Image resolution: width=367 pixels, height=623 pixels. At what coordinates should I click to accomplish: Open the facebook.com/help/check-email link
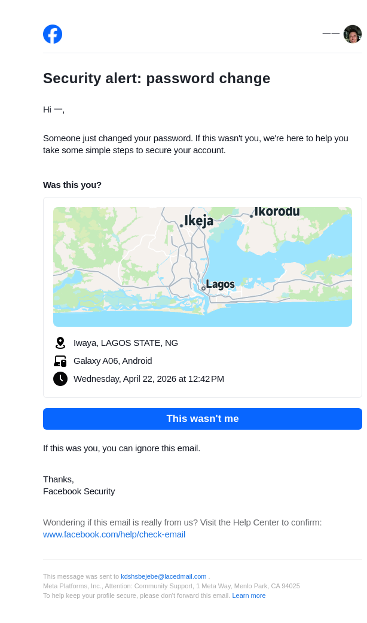[114, 534]
